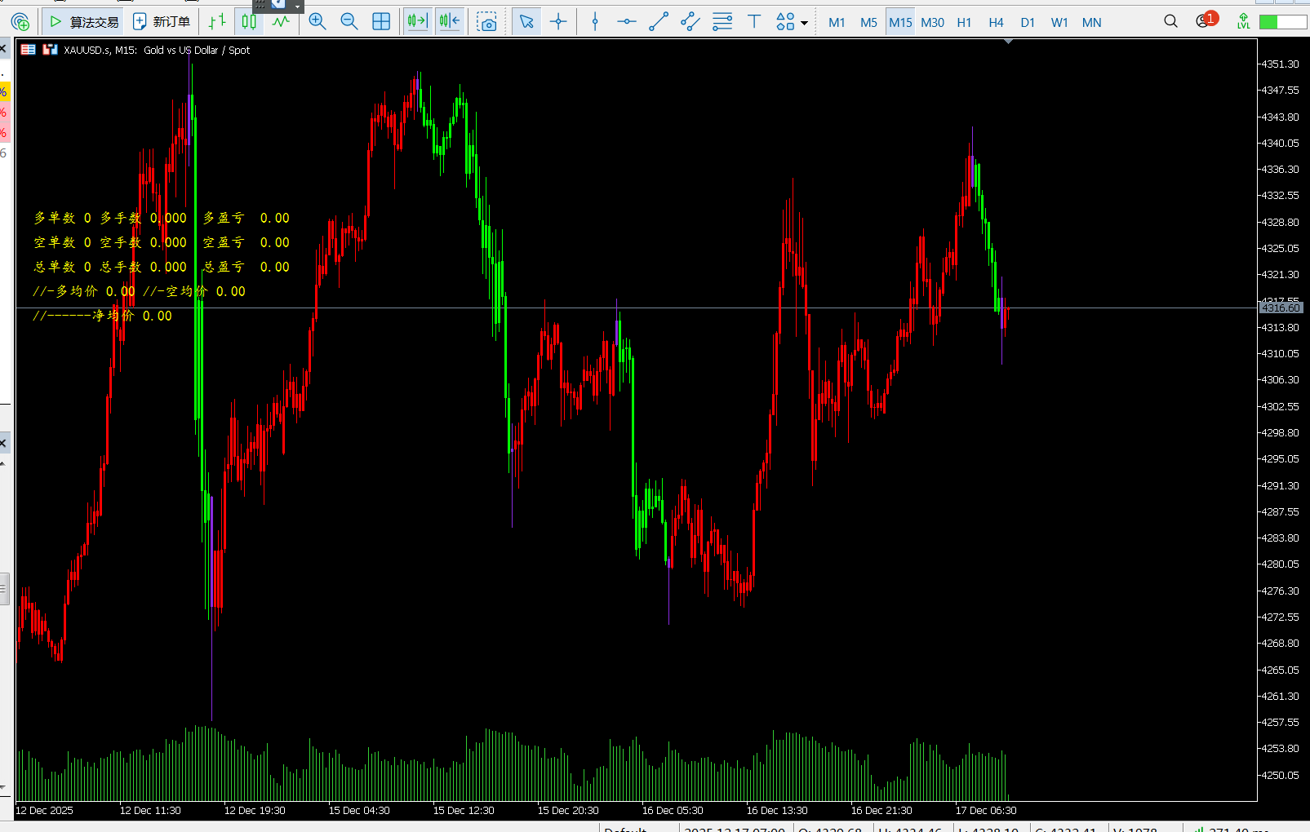Open account notifications with red badge
This screenshot has height=832, width=1310.
coord(1206,20)
